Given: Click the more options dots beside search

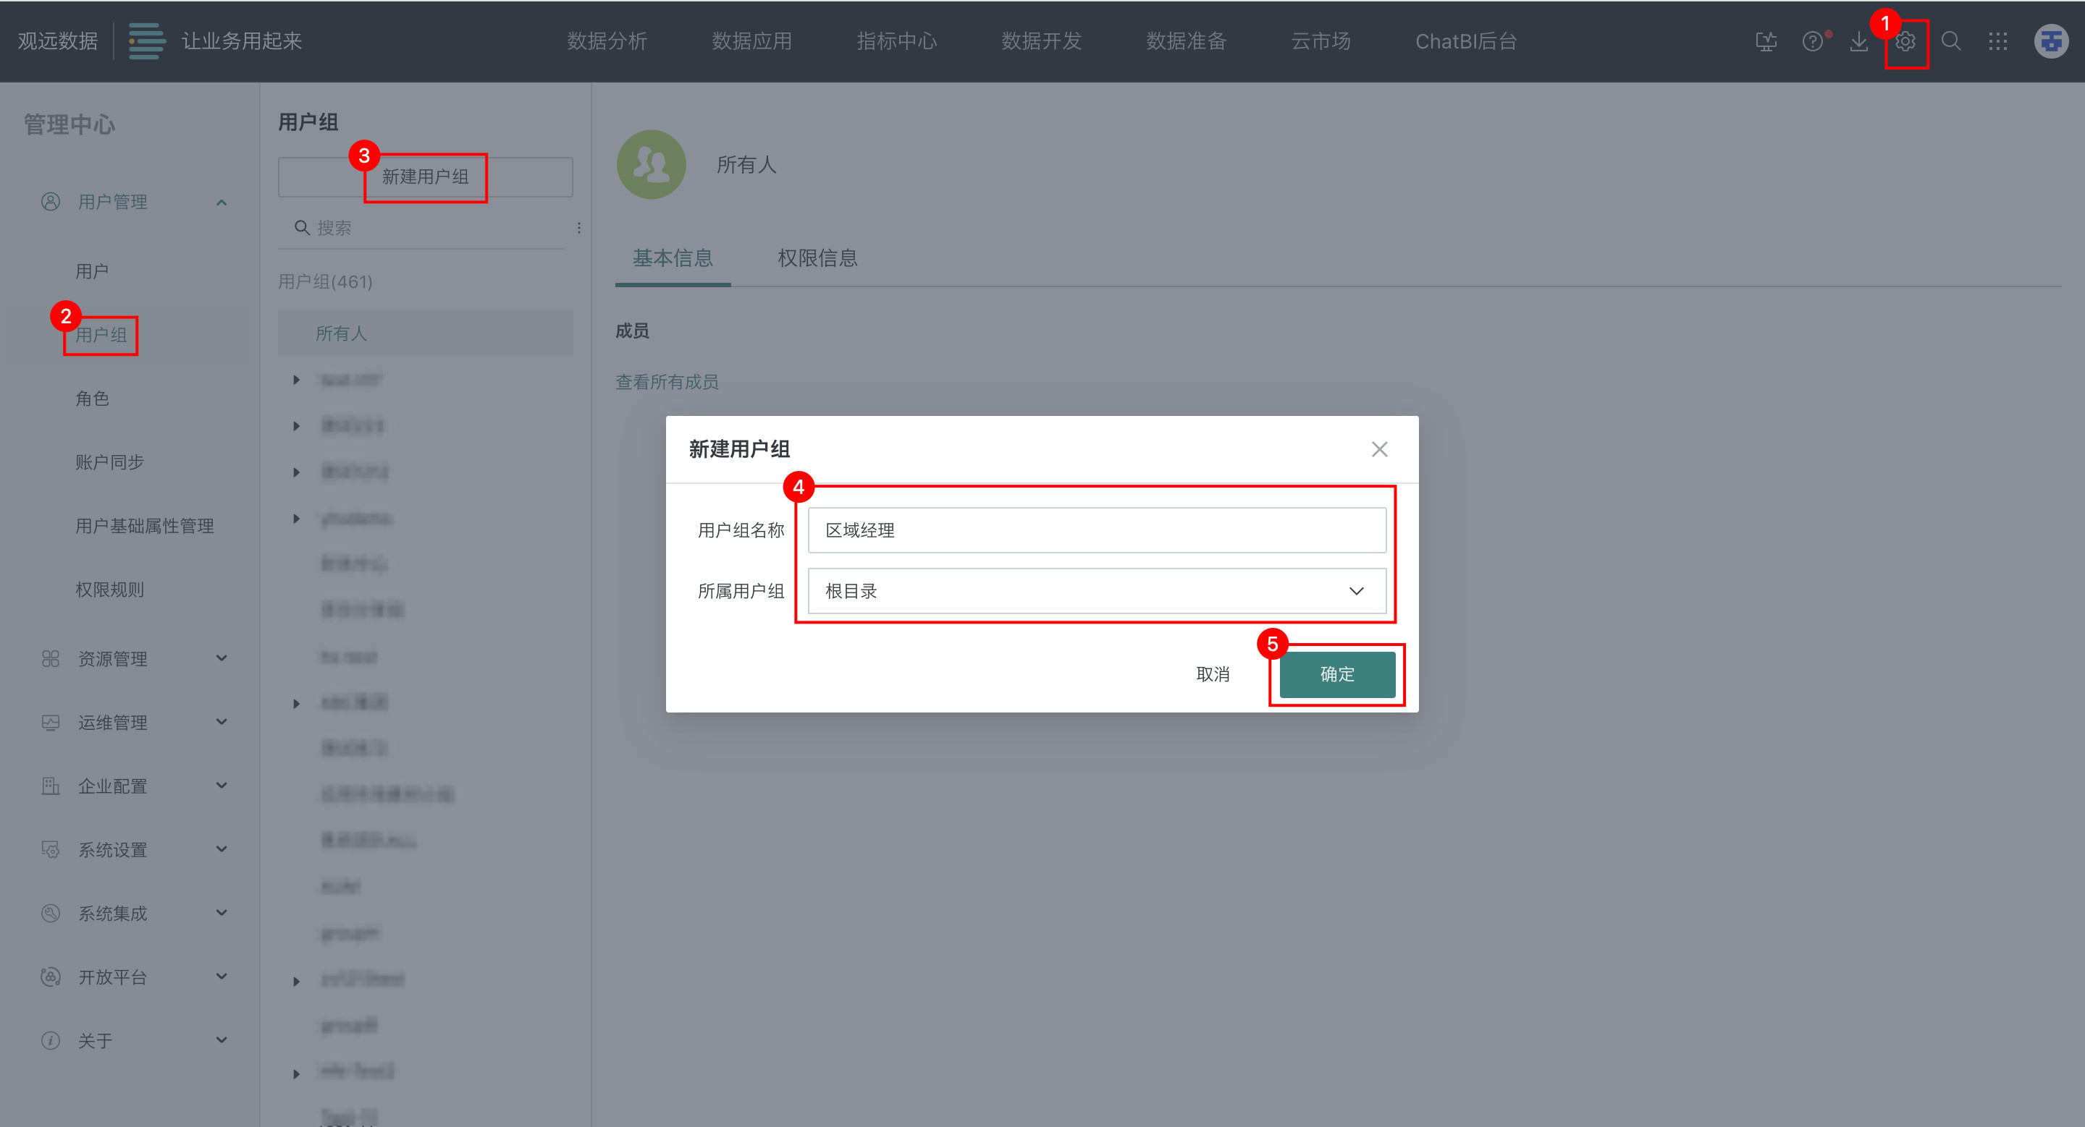Looking at the screenshot, I should pos(578,228).
